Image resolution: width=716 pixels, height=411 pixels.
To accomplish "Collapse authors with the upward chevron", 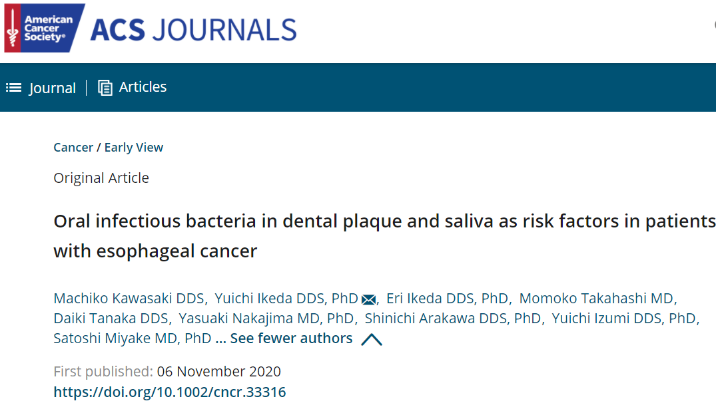I will (372, 340).
